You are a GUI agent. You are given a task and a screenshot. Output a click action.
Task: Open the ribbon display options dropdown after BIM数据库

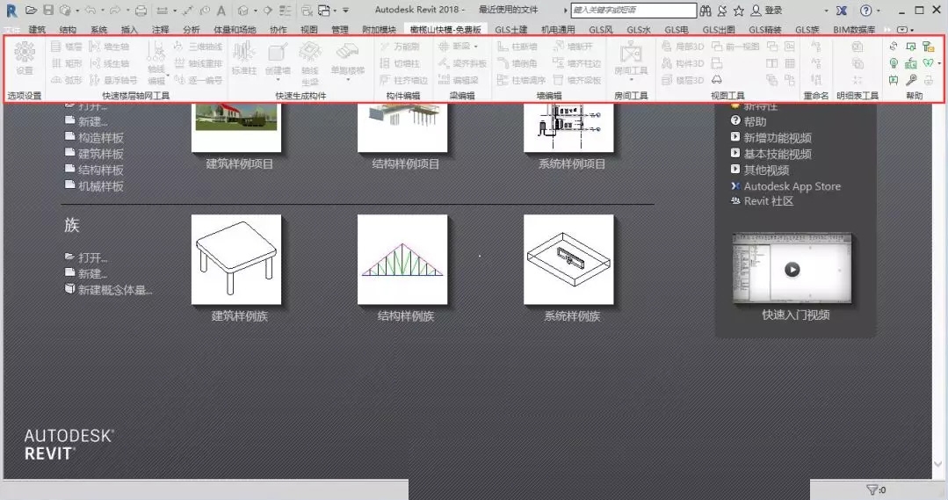(905, 30)
